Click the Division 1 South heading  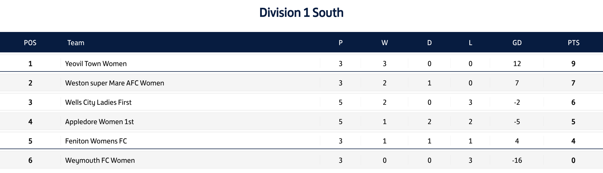[301, 13]
